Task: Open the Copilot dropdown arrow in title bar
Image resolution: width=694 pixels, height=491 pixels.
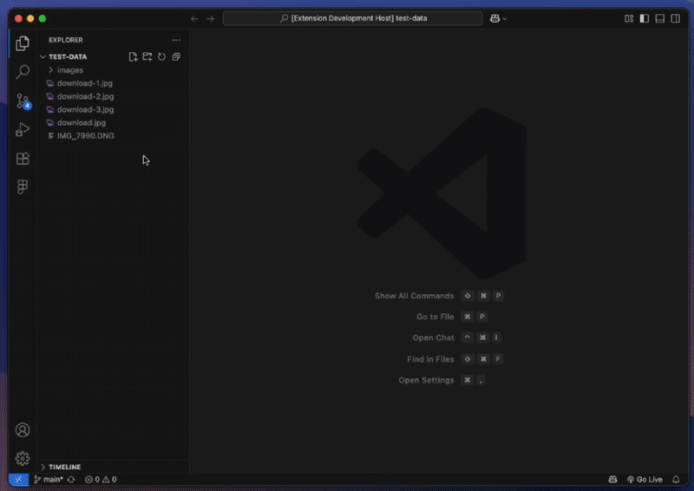Action: coord(505,18)
